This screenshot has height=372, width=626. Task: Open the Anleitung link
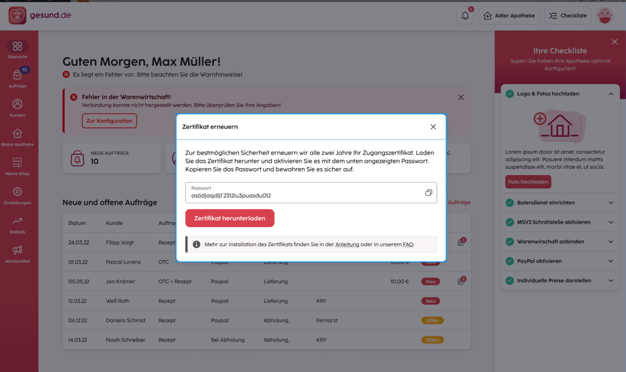(x=347, y=244)
